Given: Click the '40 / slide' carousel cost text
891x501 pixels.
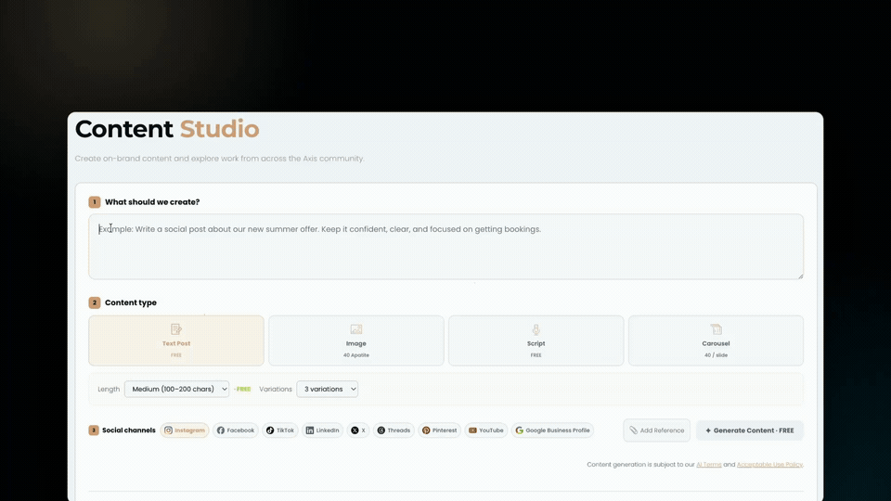Looking at the screenshot, I should [716, 355].
